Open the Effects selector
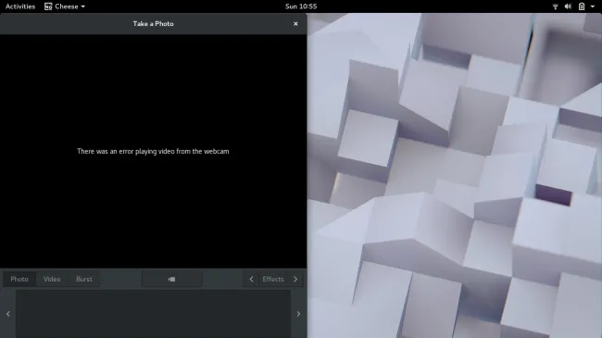 coord(273,280)
